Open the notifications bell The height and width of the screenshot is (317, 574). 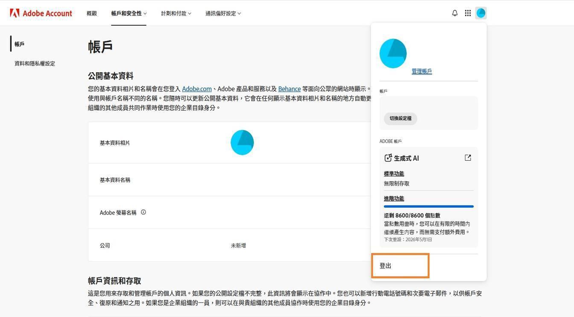[455, 13]
